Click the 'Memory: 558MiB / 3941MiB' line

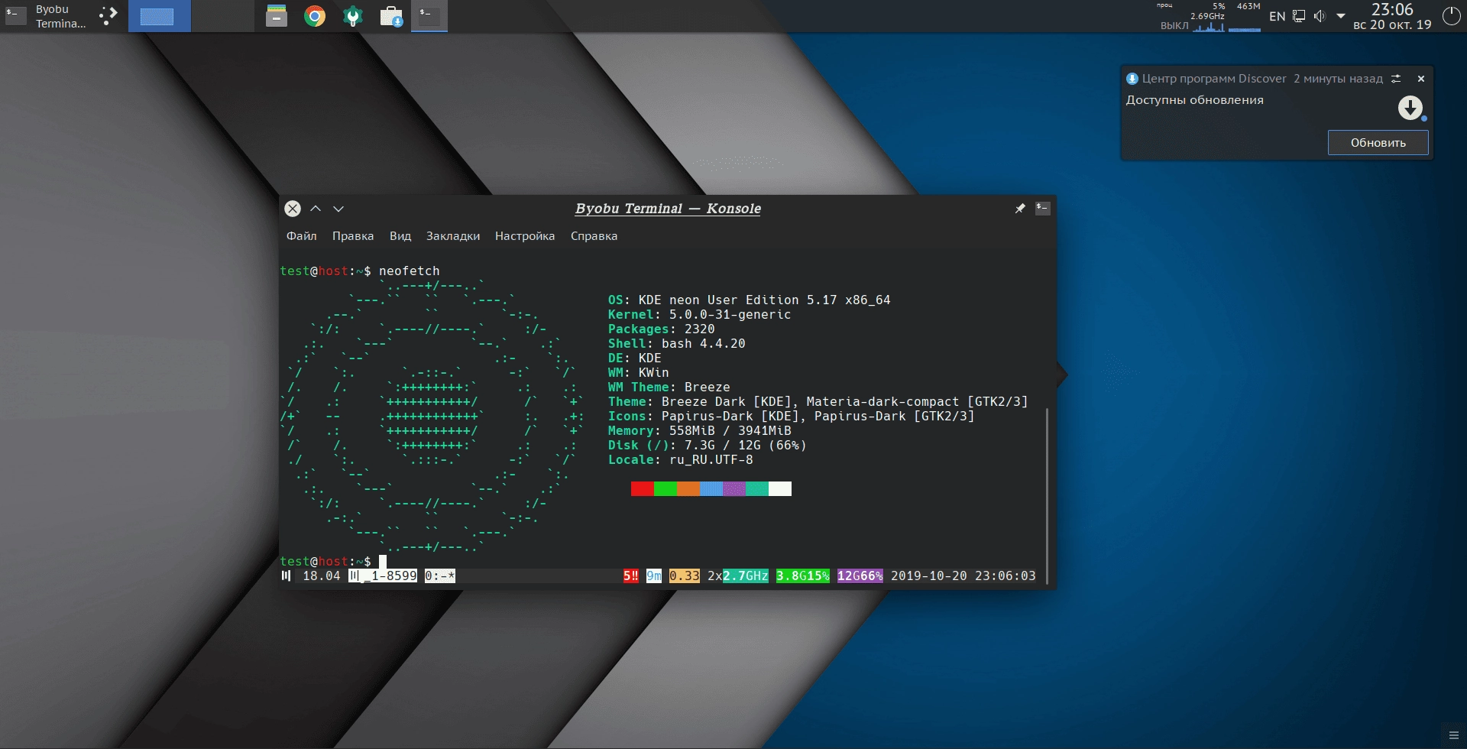click(x=700, y=431)
